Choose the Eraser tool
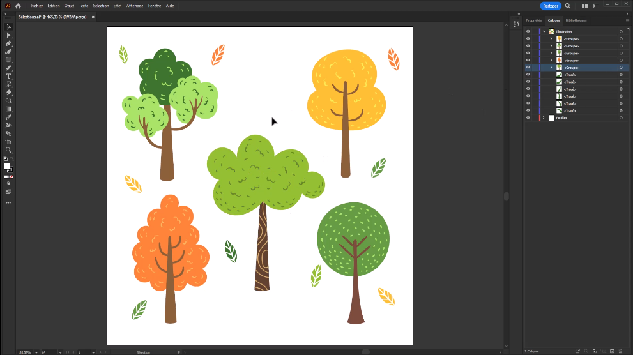This screenshot has height=355, width=633. point(8,93)
